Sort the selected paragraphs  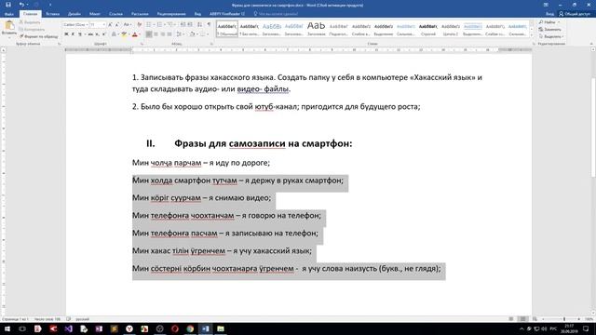199,25
